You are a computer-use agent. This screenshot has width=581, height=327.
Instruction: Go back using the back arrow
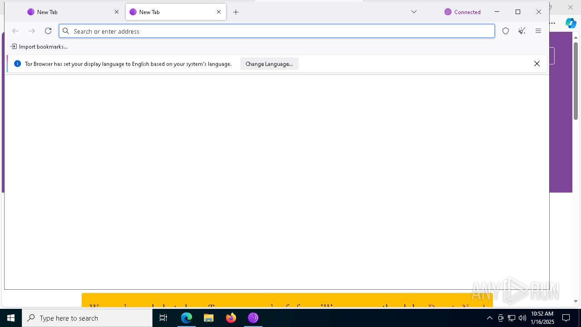tap(15, 31)
